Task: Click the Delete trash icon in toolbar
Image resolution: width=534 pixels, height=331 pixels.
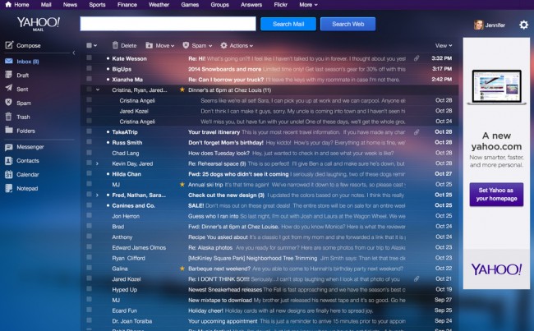Action: click(x=116, y=45)
